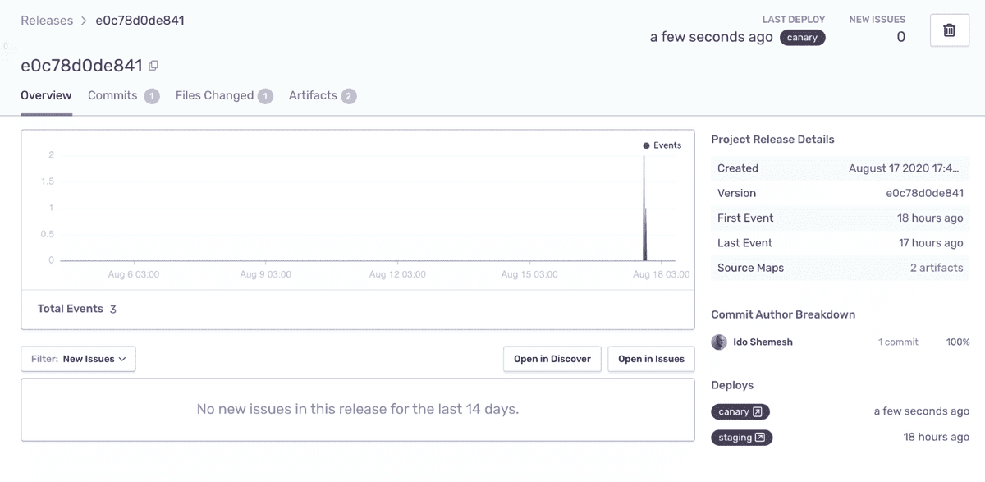Select the canary deploy tag in Deploys
The image size is (985, 482).
(740, 412)
